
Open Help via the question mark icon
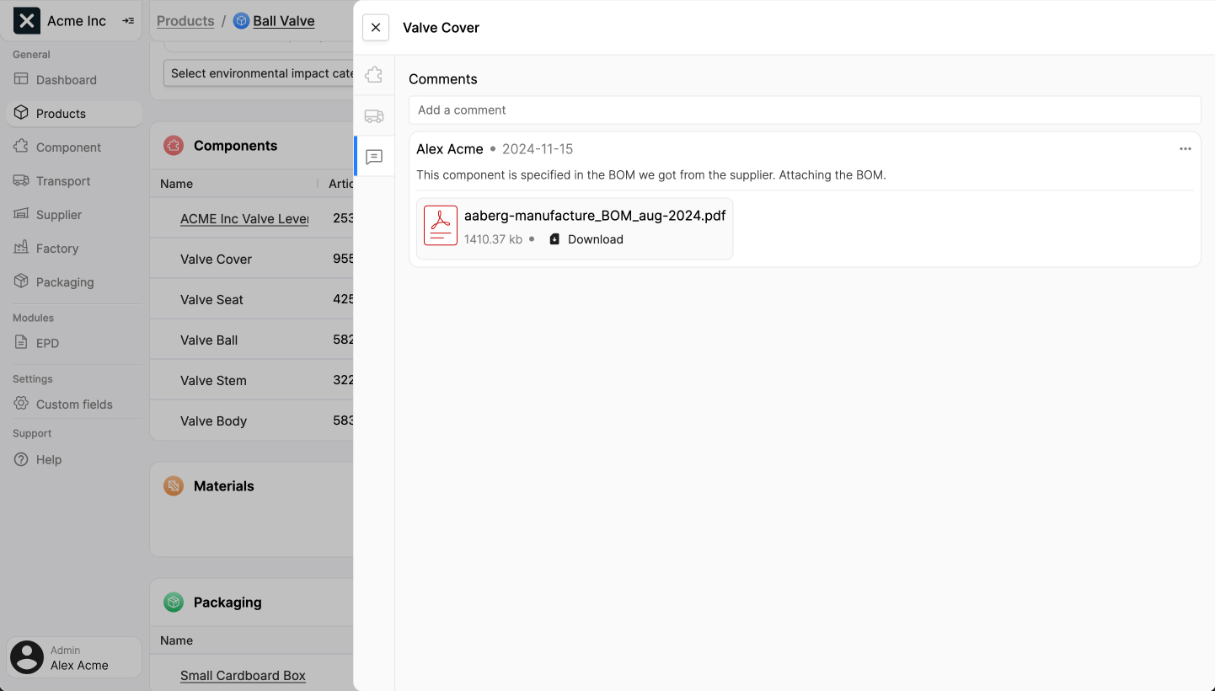pyautogui.click(x=20, y=459)
